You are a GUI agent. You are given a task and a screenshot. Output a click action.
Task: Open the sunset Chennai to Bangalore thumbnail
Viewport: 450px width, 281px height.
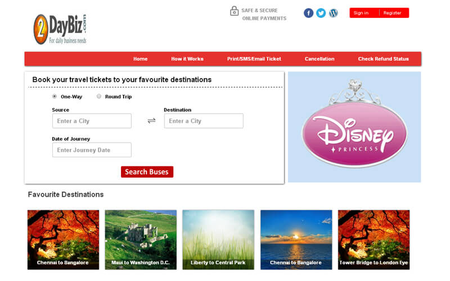coord(296,240)
